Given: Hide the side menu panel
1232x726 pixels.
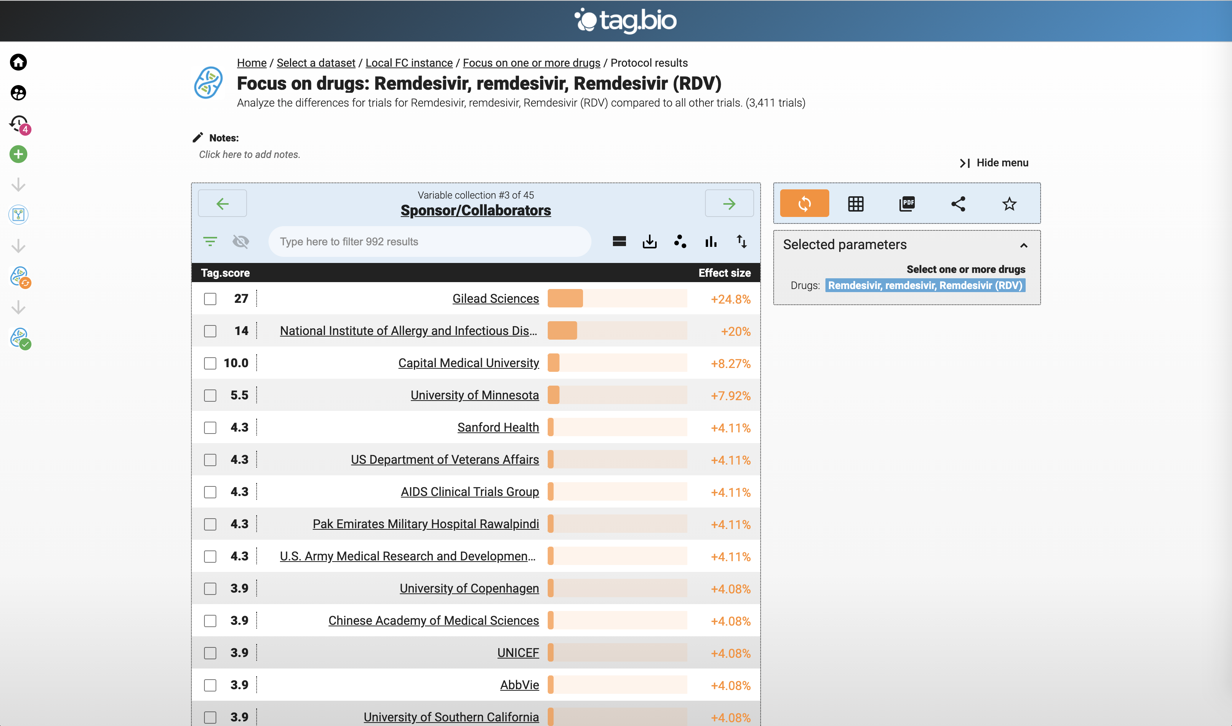Looking at the screenshot, I should [994, 163].
